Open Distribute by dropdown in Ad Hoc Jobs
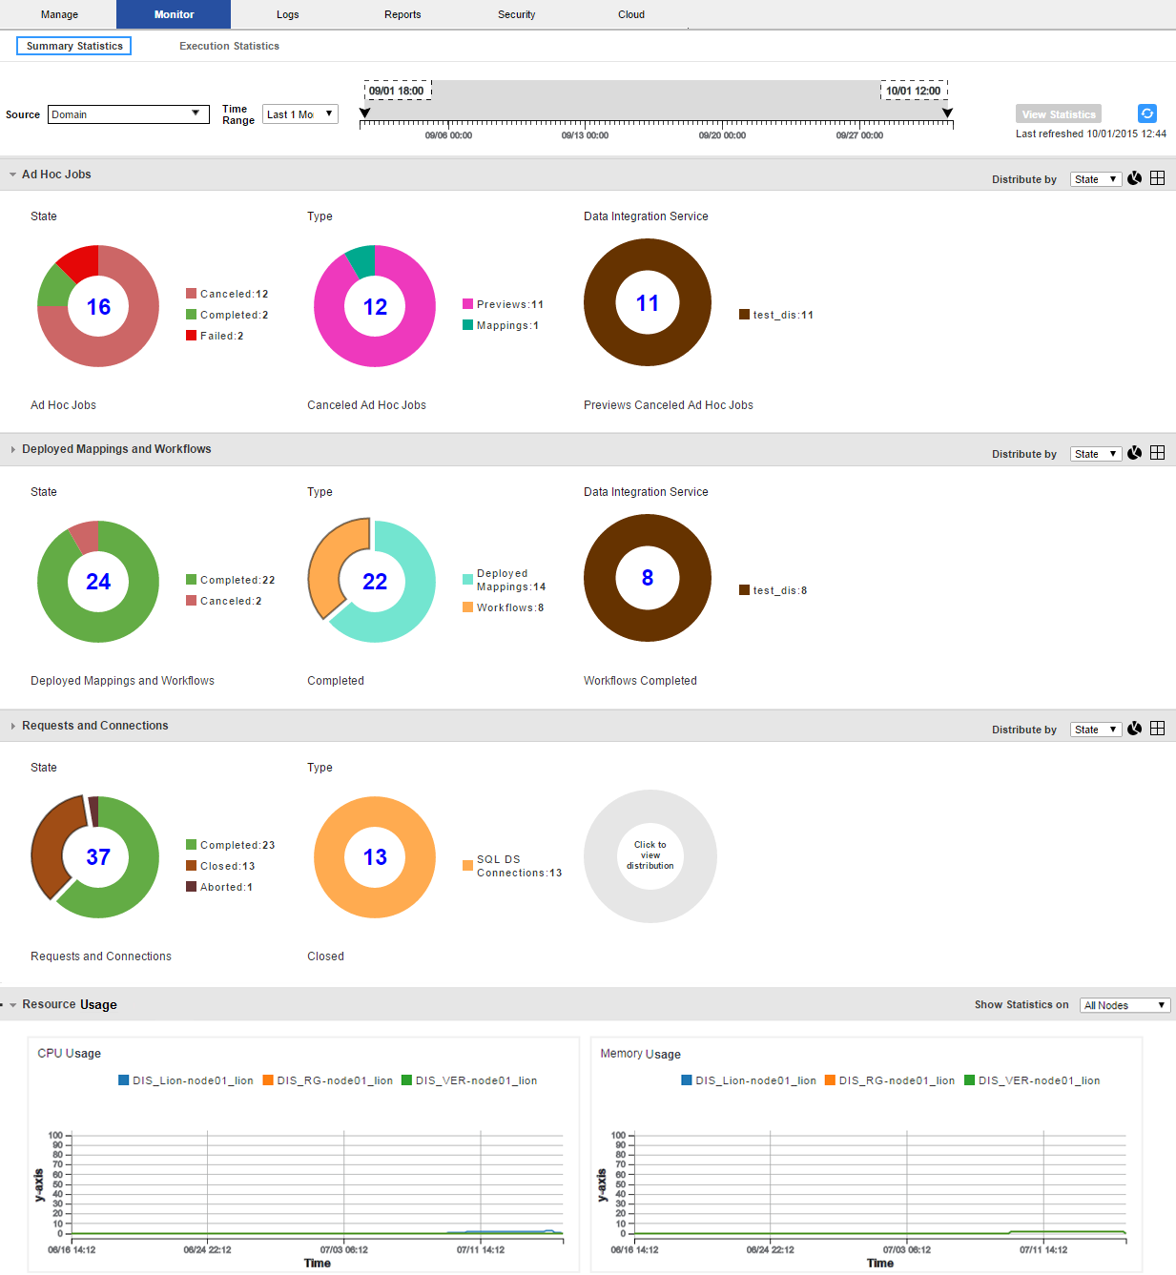Image resolution: width=1176 pixels, height=1275 pixels. (1095, 179)
